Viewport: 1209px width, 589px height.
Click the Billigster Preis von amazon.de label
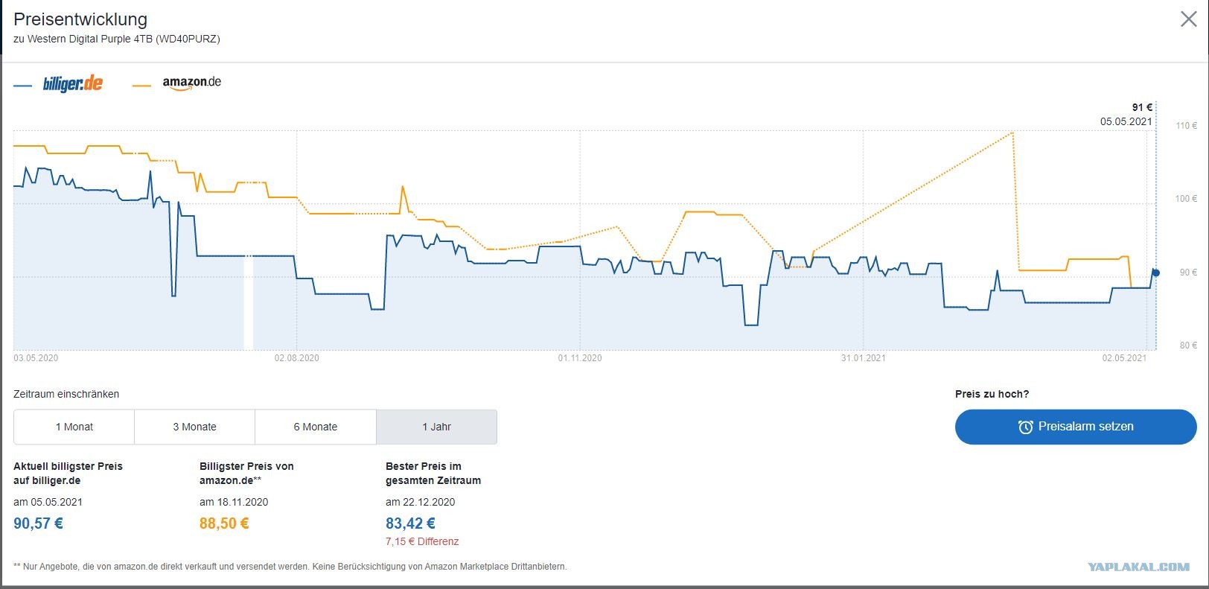(246, 473)
